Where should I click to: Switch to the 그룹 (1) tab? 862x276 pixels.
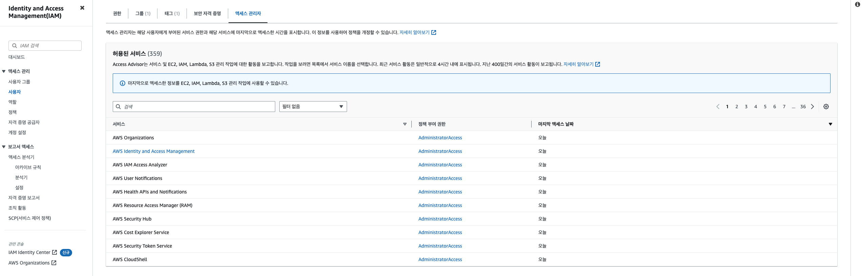pos(143,14)
